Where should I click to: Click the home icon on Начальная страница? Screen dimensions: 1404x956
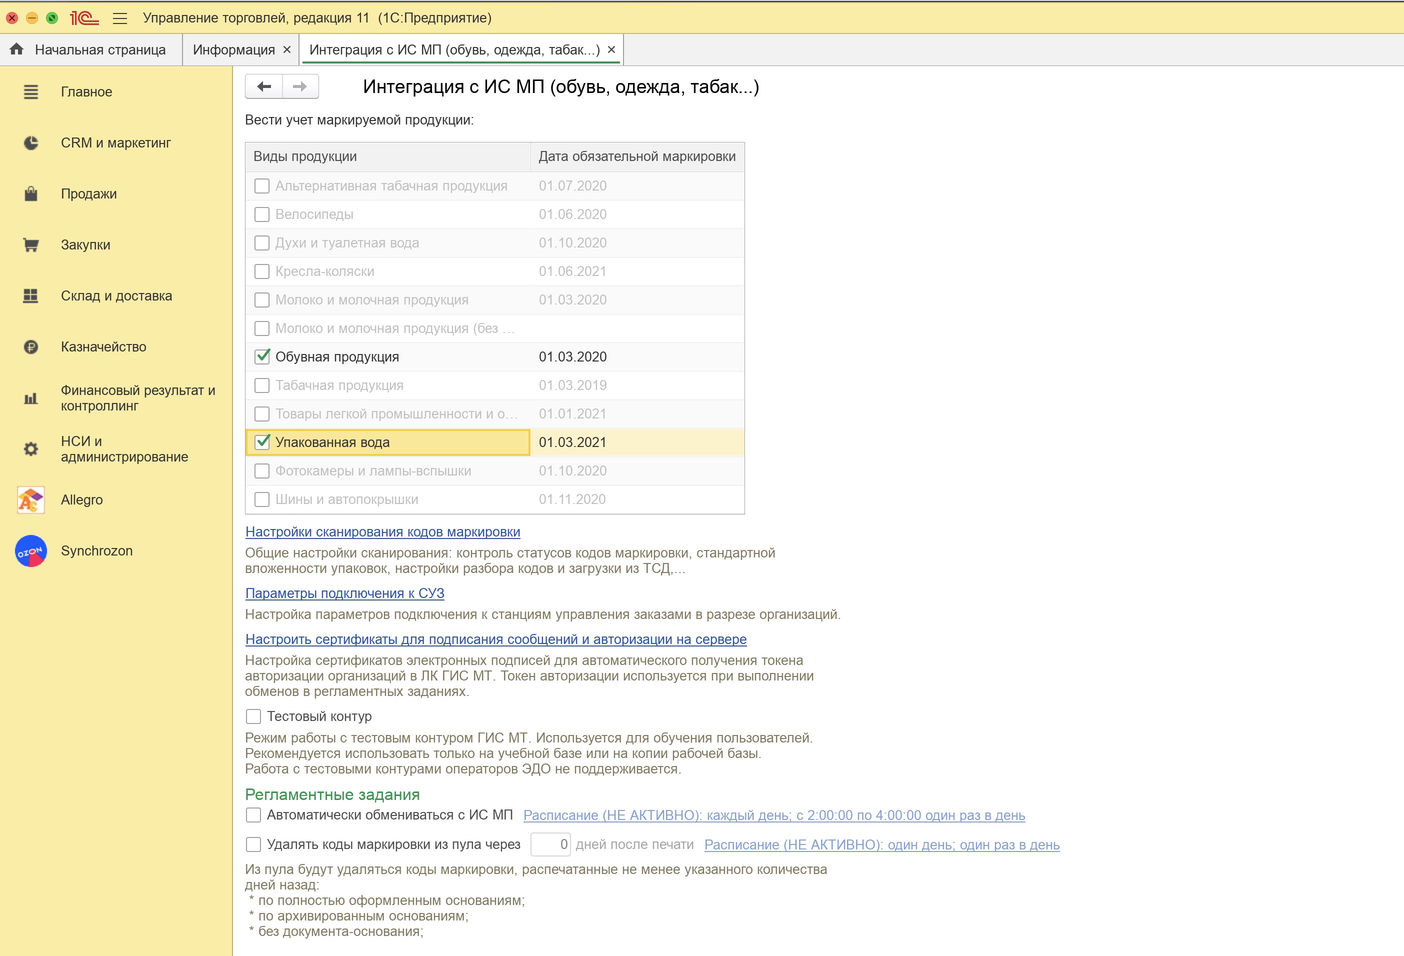coord(17,49)
